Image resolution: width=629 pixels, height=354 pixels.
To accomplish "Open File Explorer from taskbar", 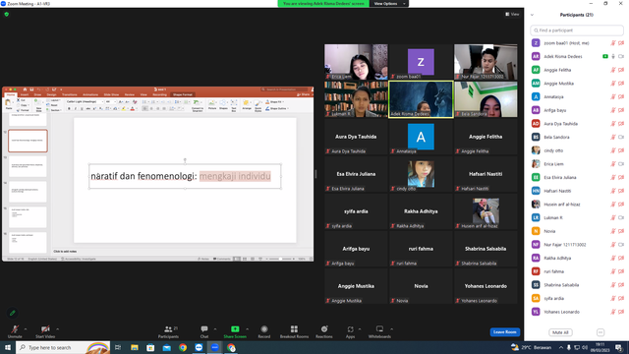I will click(x=135, y=347).
